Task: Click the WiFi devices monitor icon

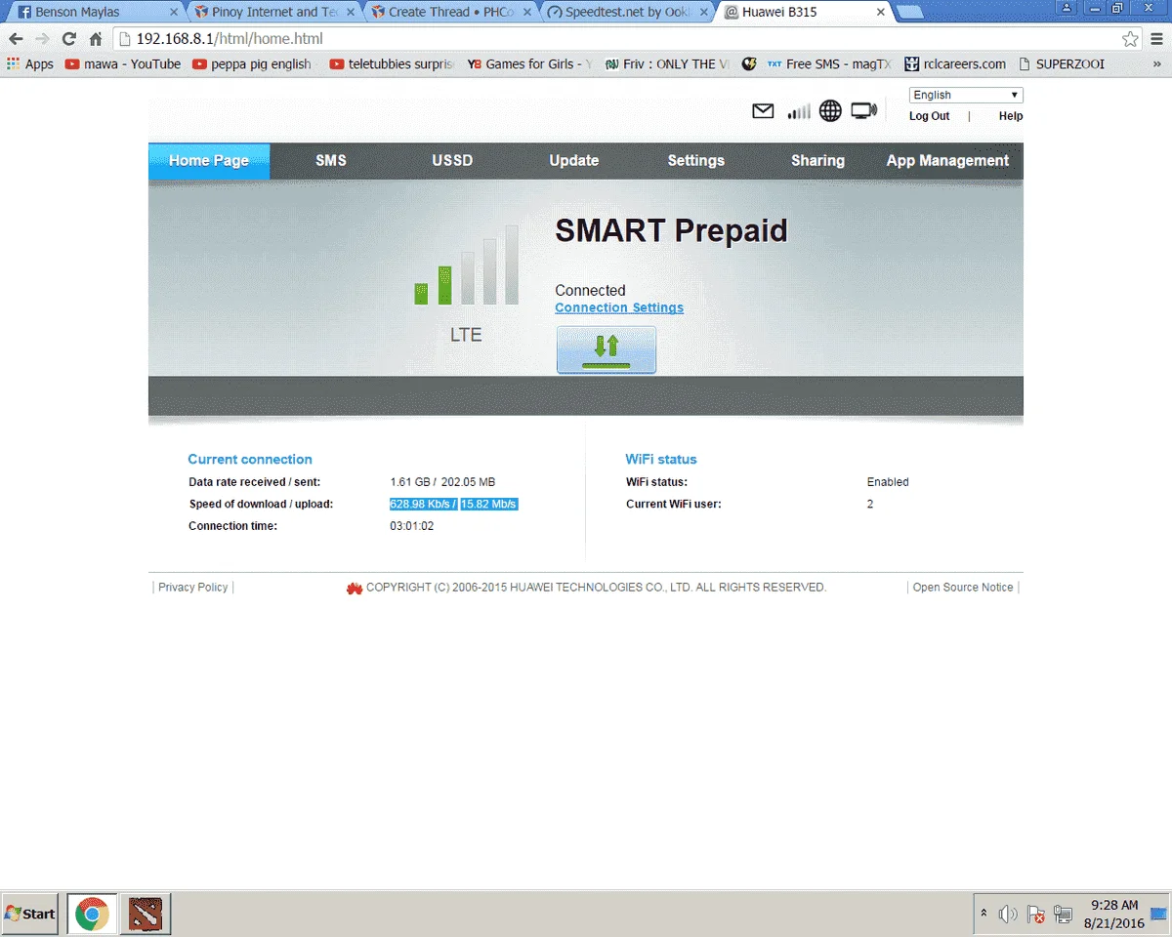Action: coord(864,111)
